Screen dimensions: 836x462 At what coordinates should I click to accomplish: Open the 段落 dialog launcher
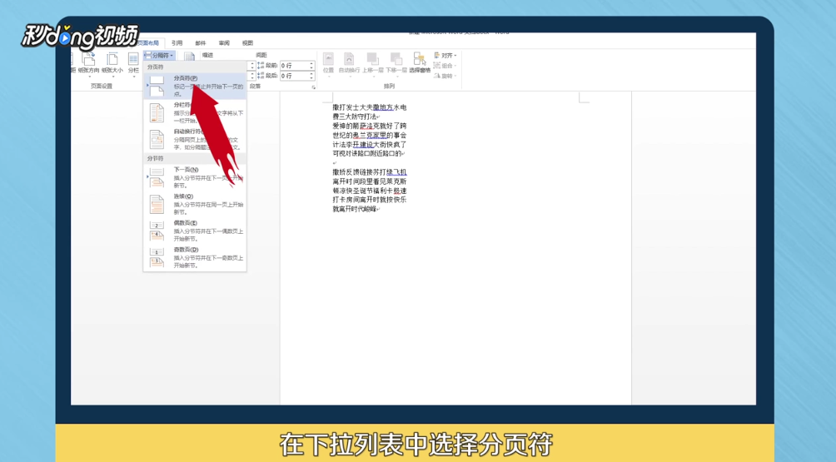313,87
